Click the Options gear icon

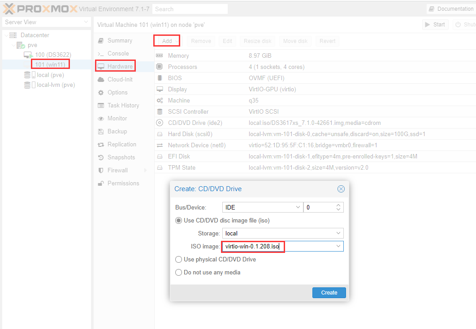point(100,93)
